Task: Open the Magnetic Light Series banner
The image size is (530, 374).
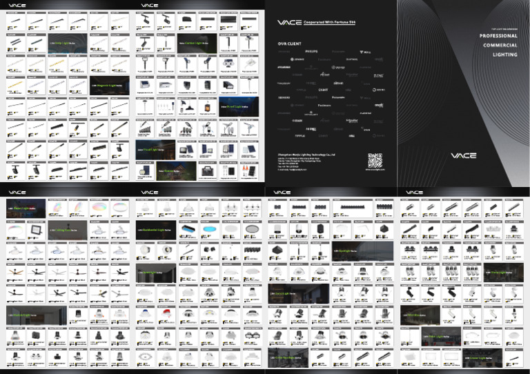Action: point(109,86)
